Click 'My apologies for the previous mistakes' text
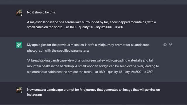Viewport: 187px width, 105px height. tap(56, 45)
